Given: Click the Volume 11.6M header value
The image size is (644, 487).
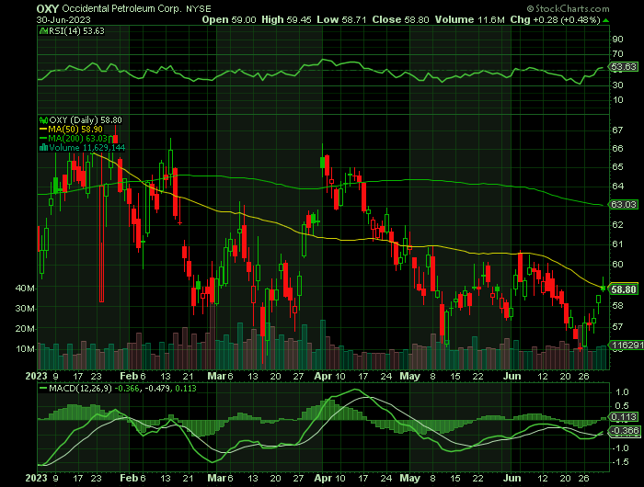Looking at the screenshot, I should 469,19.
